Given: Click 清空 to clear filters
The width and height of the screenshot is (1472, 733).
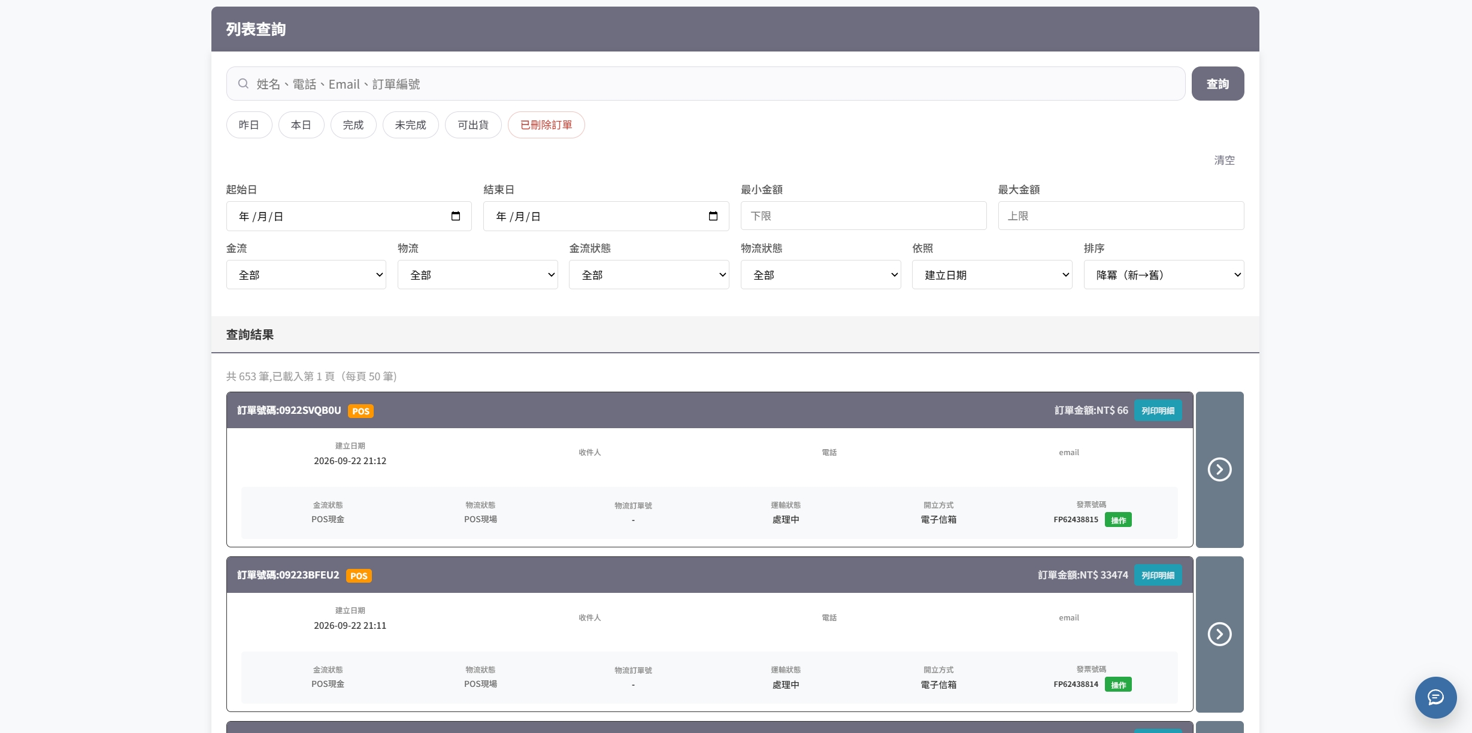Looking at the screenshot, I should tap(1225, 160).
